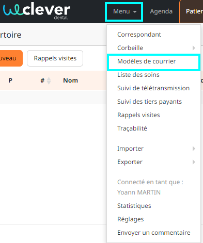Expand the Exporter submenu arrow
The height and width of the screenshot is (243, 203).
194,162
